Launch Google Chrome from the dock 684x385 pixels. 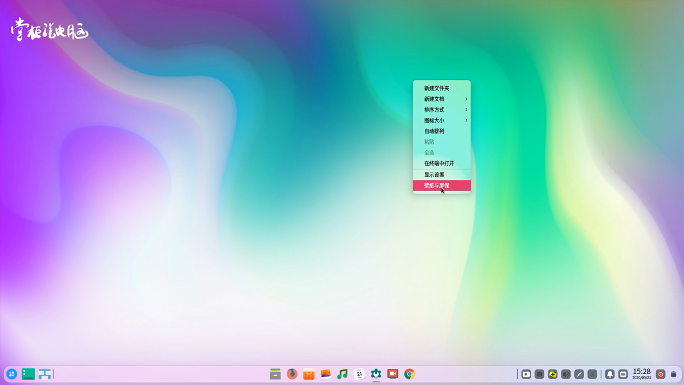coord(409,374)
